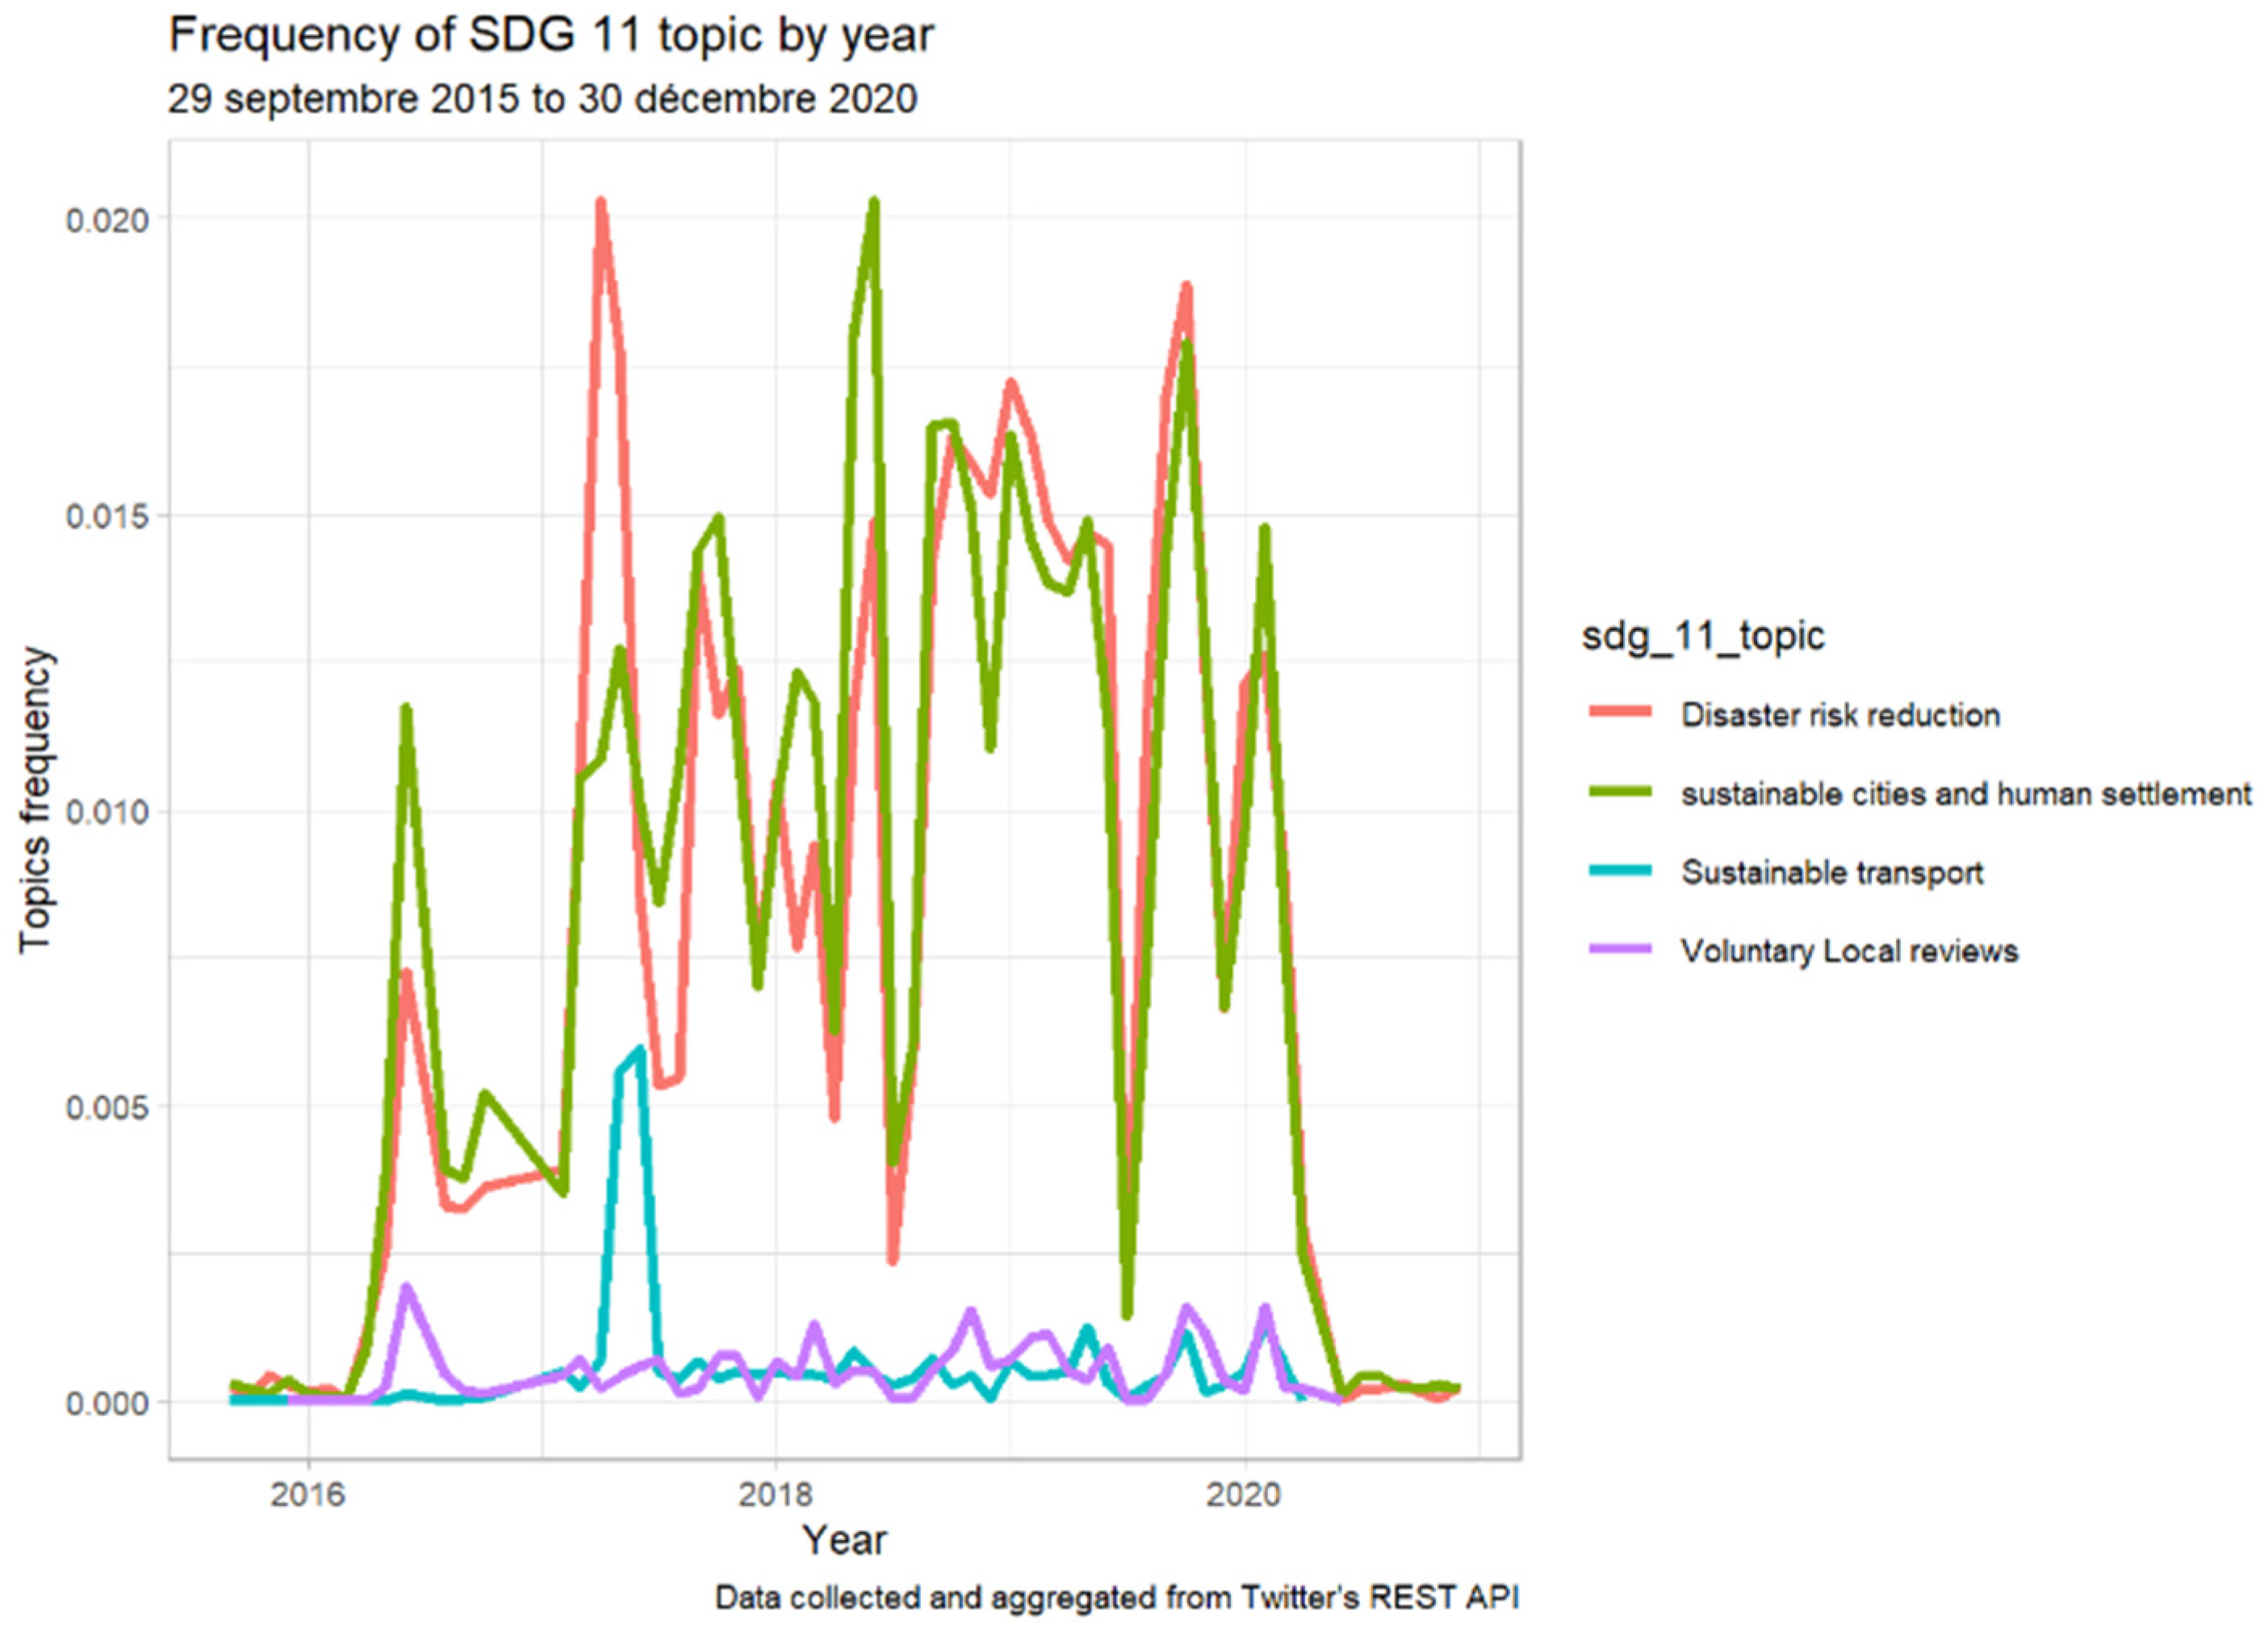Click the purple Voluntary Local reviews legend swatch
This screenshot has height=1631, width=2268.
(x=1620, y=950)
